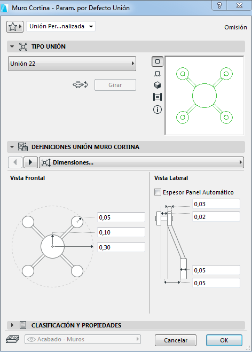This screenshot has width=252, height=352.
Task: Click the side view junction diagram
Action: (x=172, y=244)
